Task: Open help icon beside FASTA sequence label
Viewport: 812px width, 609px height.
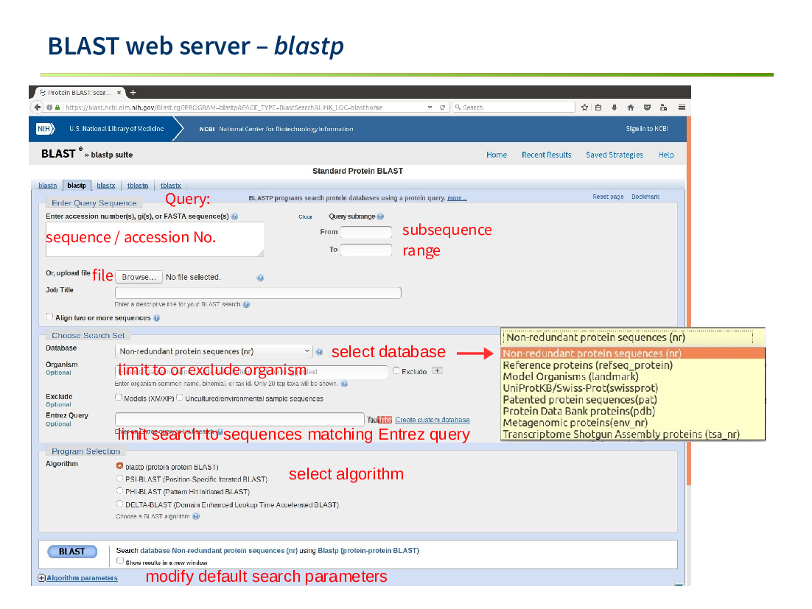Action: click(x=234, y=217)
